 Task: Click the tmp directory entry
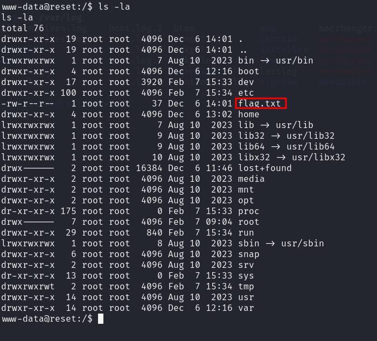pos(246,286)
